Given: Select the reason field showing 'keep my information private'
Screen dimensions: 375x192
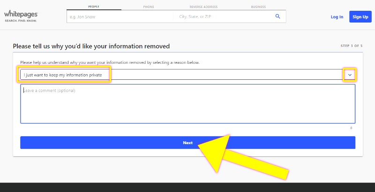Looking at the screenshot, I should tap(187, 75).
